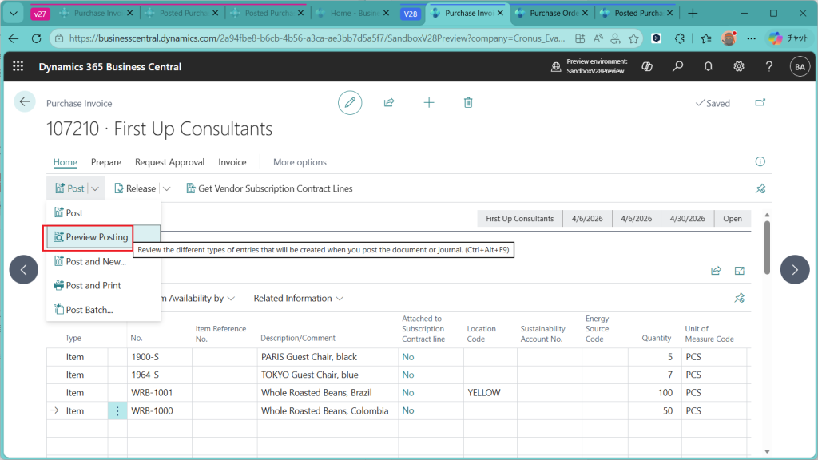Viewport: 818px width, 460px height.
Task: Choose Post and Print menu entry
Action: click(x=93, y=285)
